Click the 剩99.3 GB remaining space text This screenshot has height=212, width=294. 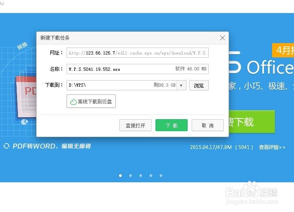pyautogui.click(x=164, y=85)
